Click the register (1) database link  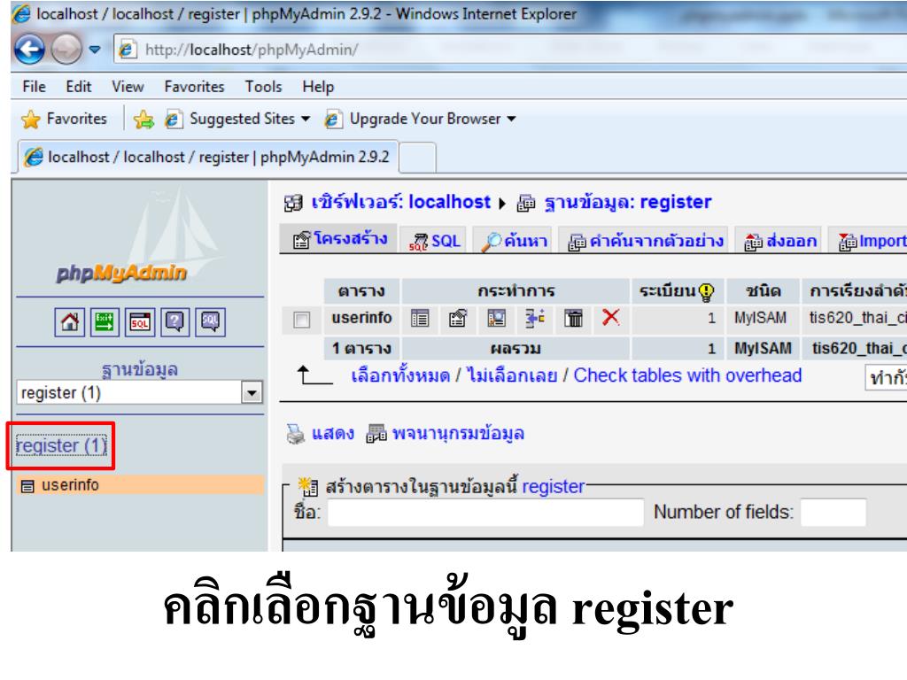(x=61, y=446)
